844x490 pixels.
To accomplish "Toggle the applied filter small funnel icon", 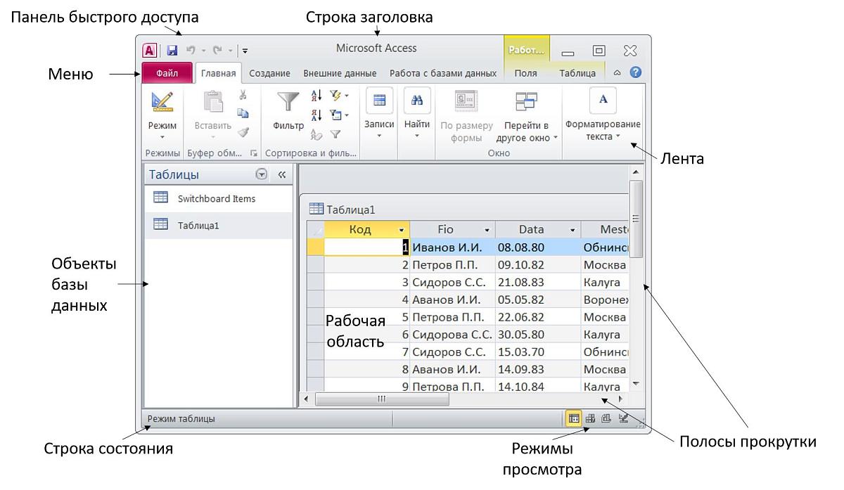I will (335, 134).
